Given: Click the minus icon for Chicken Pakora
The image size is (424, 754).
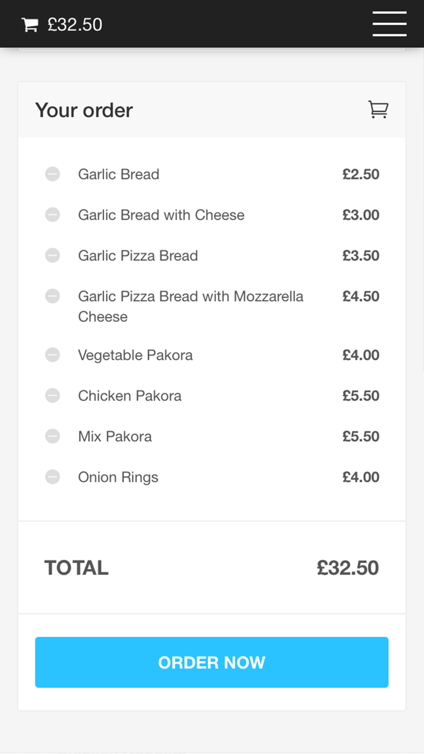Looking at the screenshot, I should pos(53,396).
